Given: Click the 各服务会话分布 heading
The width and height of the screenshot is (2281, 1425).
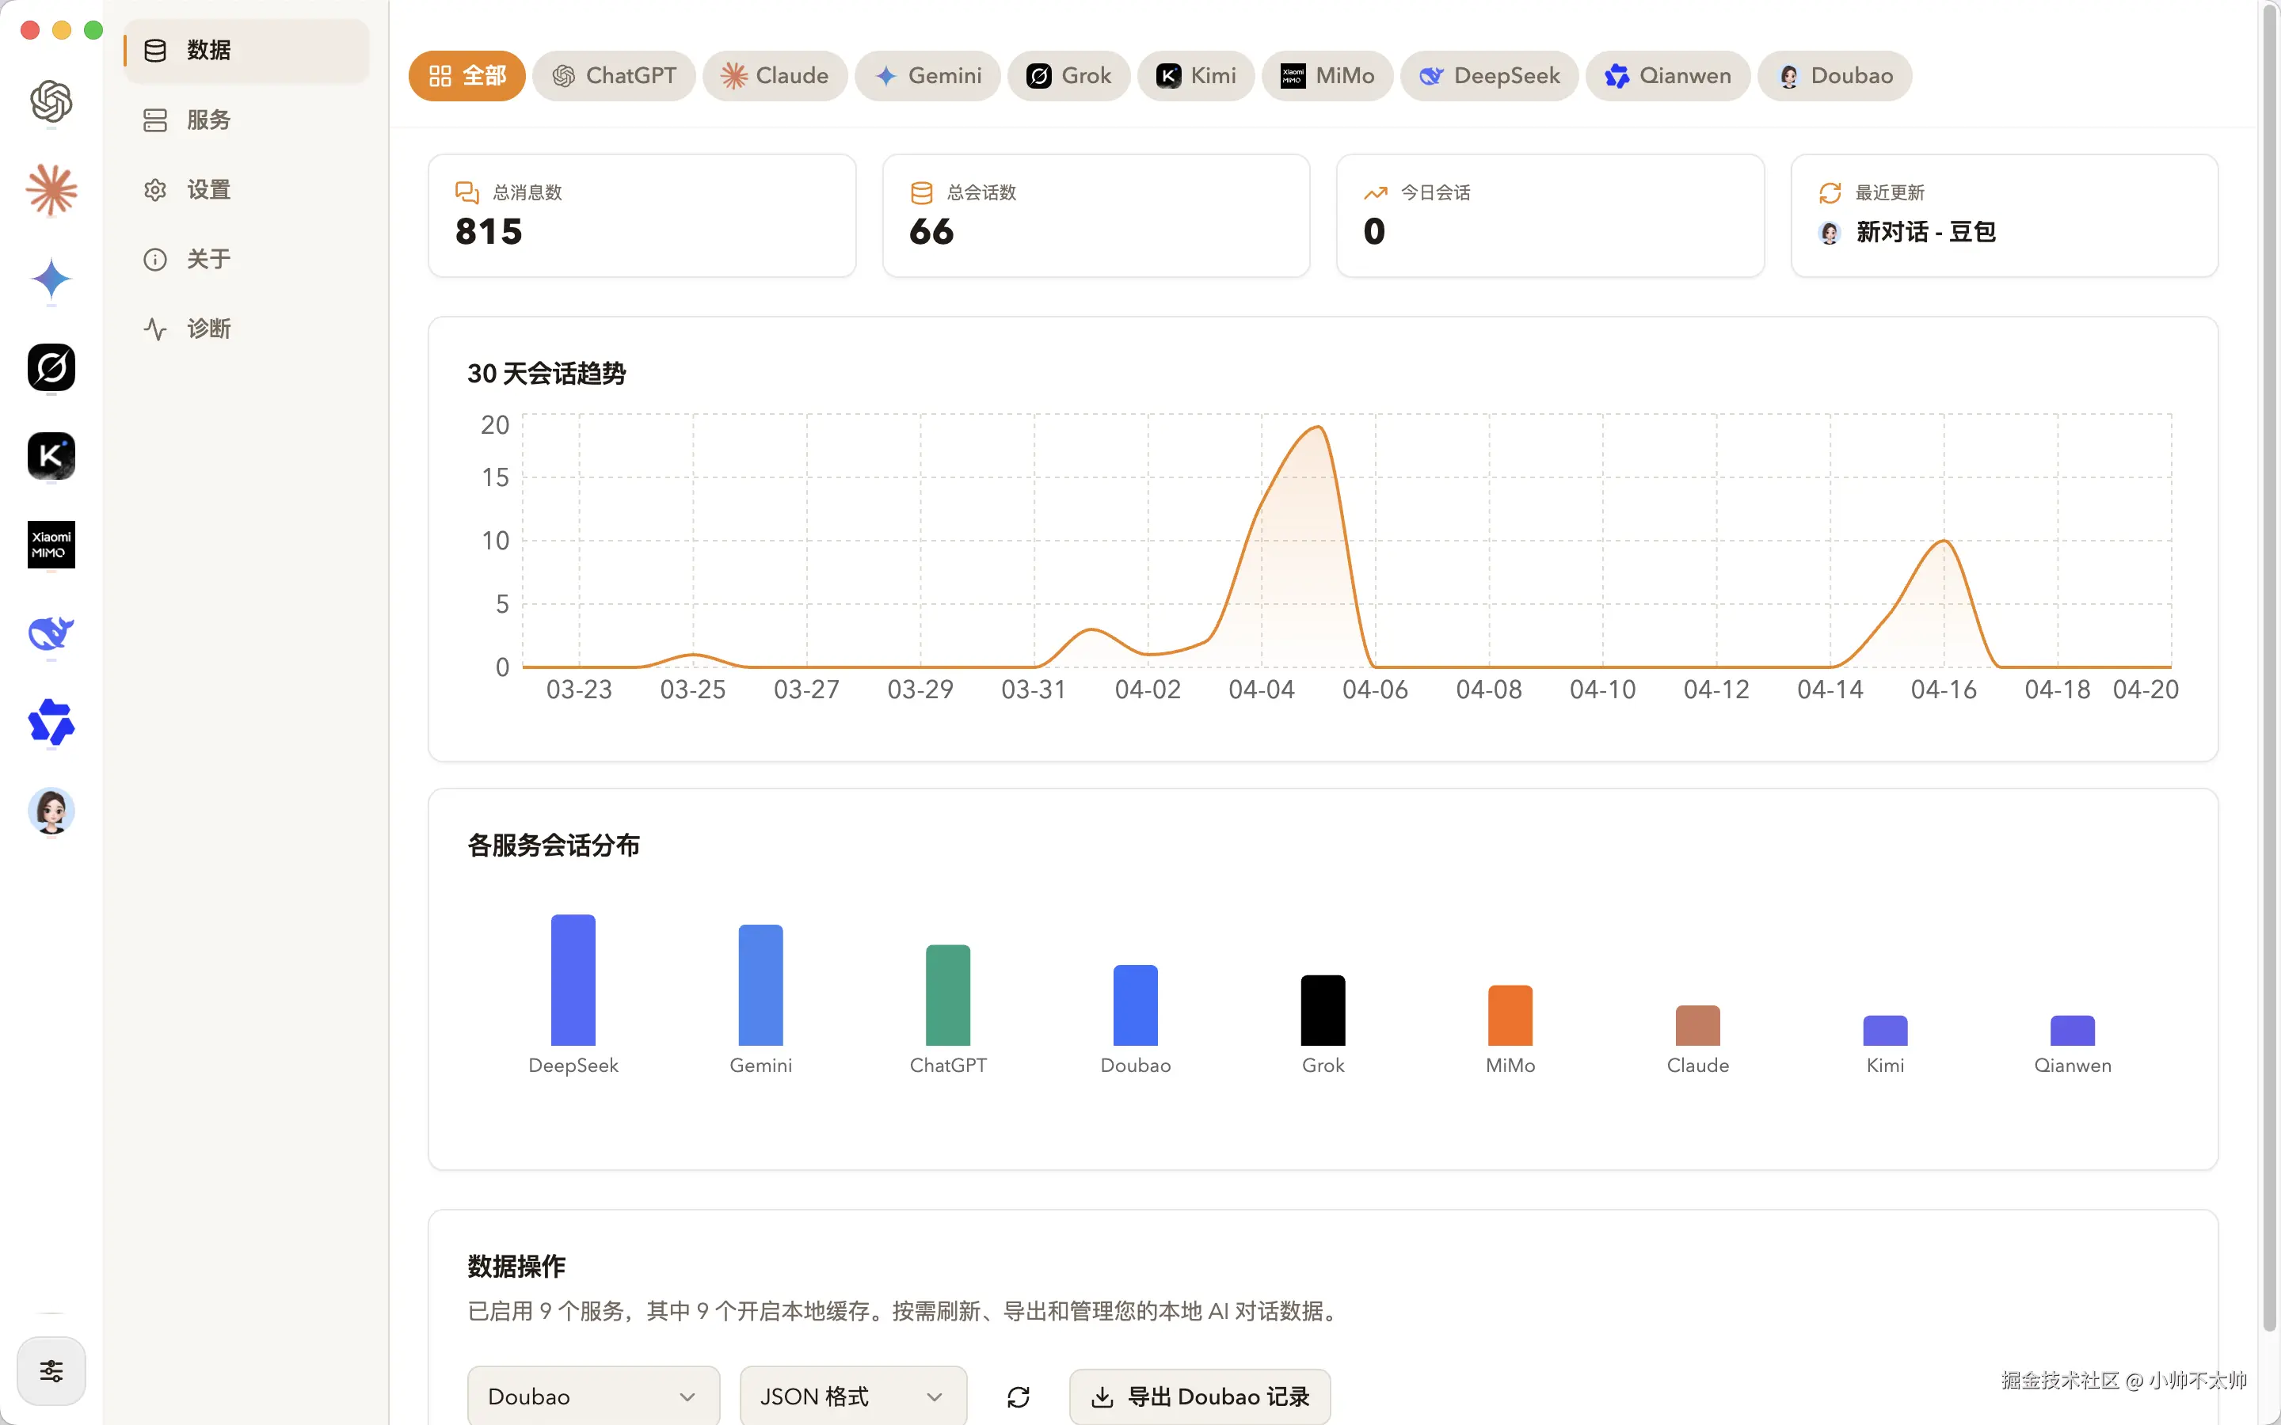Looking at the screenshot, I should click(x=554, y=845).
